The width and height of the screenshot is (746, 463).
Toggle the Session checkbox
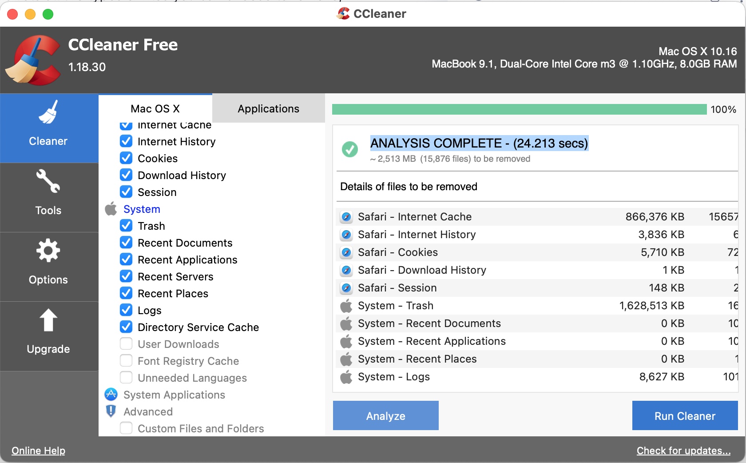coord(126,192)
